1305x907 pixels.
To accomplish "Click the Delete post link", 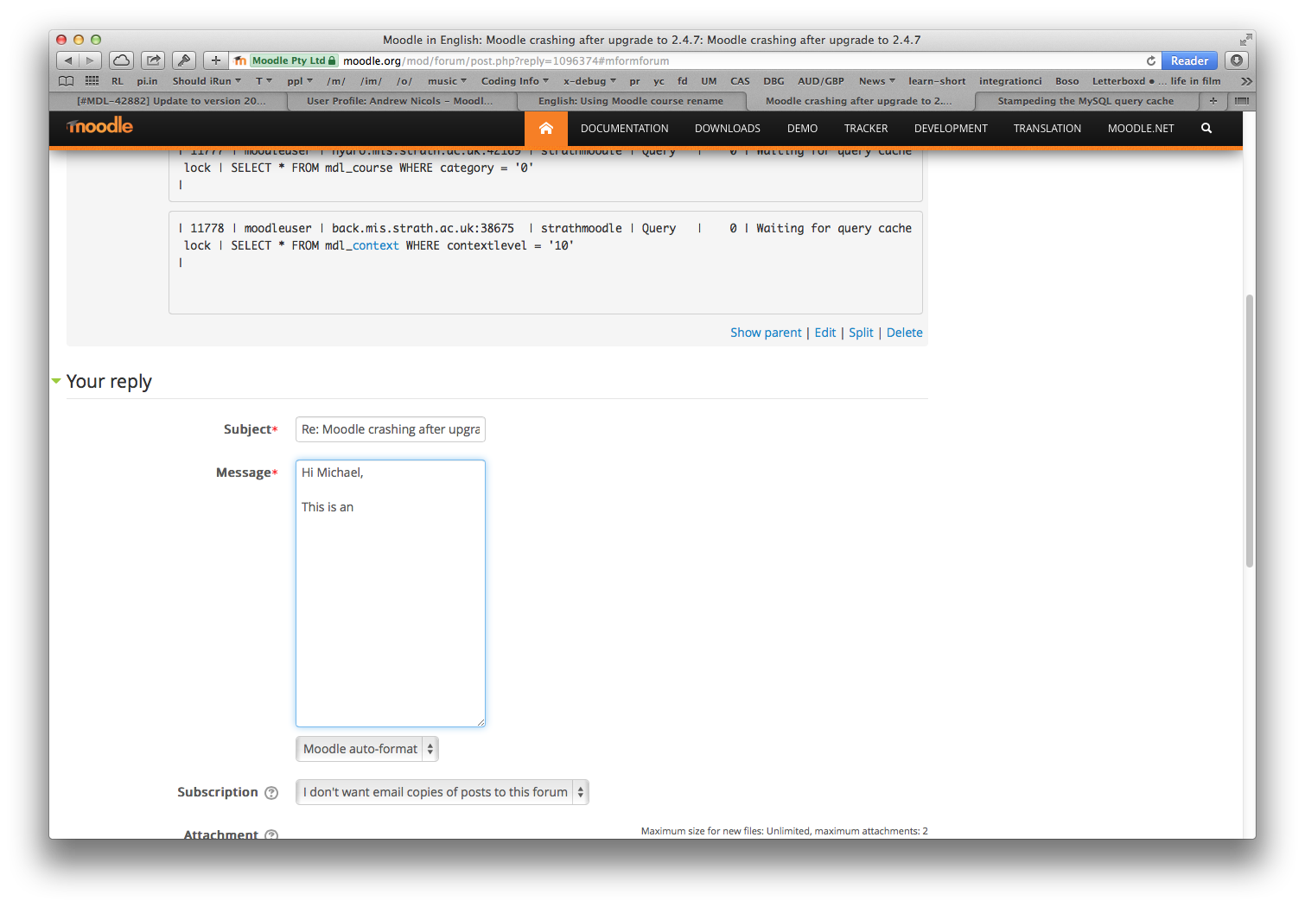I will [x=905, y=333].
